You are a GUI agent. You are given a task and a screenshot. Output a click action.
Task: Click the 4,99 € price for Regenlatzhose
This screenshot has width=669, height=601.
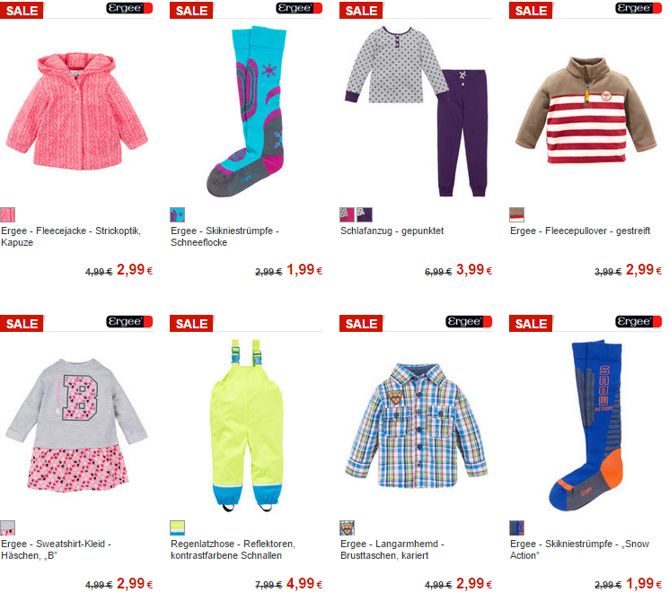coord(304,584)
